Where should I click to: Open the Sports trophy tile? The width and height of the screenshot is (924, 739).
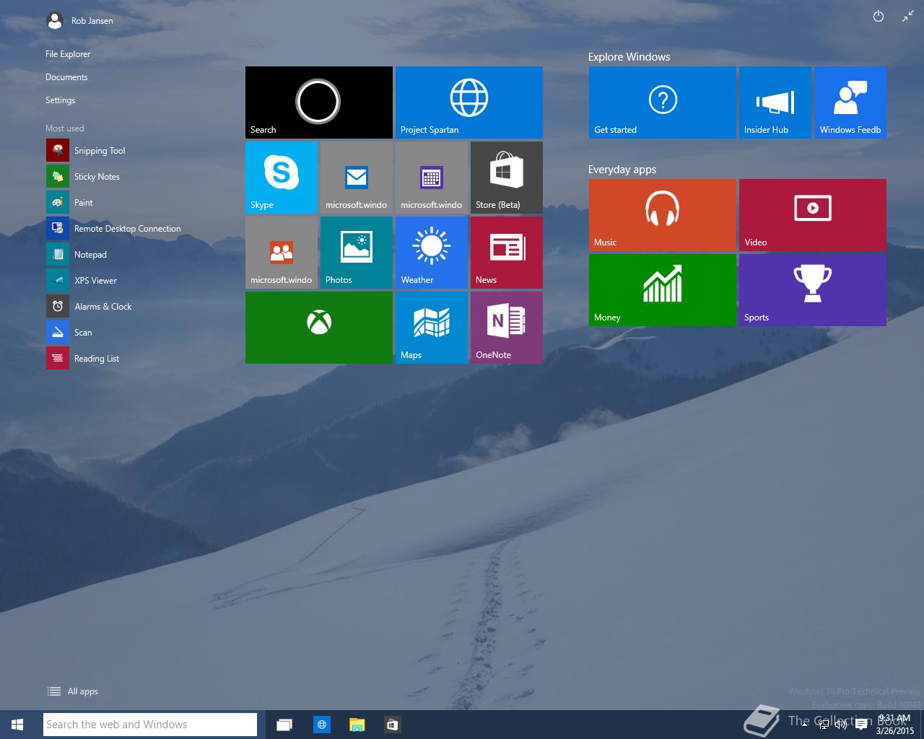tap(813, 290)
